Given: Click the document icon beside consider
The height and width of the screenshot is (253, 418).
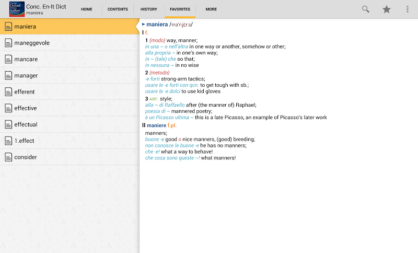Looking at the screenshot, I should [x=8, y=157].
